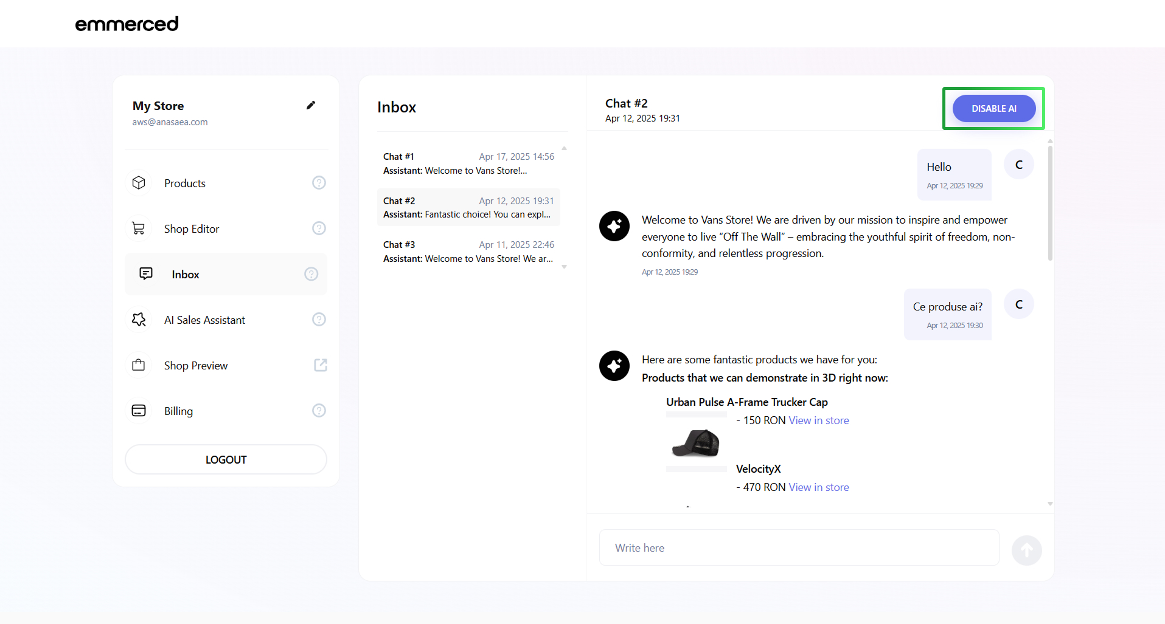This screenshot has height=624, width=1165.
Task: Log out using the LOGOUT button
Action: (226, 459)
